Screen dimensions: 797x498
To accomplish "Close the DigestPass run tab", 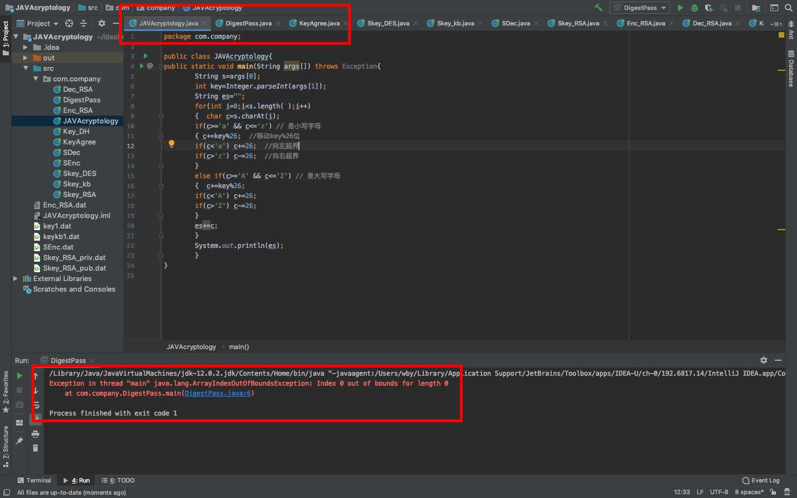I will [x=92, y=360].
